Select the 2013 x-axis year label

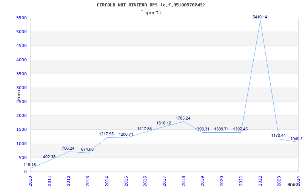(88, 181)
